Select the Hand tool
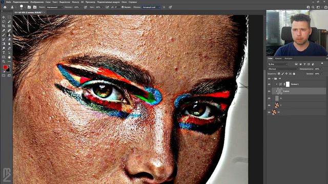The width and height of the screenshot is (328, 184). (9, 57)
